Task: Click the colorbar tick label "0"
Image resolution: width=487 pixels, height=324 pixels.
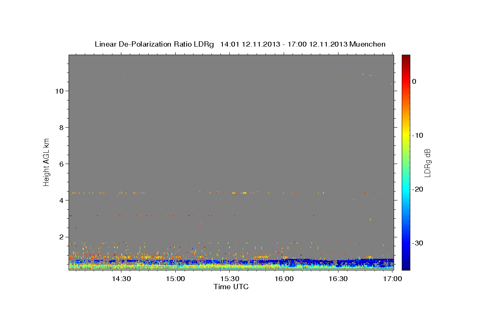Action: (x=414, y=81)
